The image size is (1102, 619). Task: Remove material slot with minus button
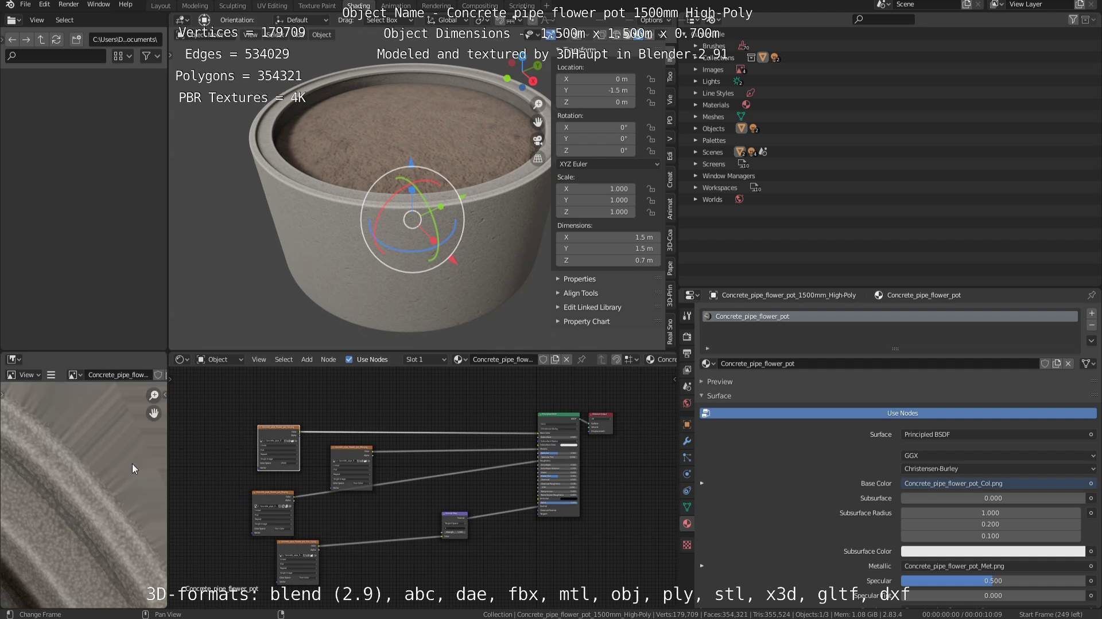click(x=1092, y=325)
